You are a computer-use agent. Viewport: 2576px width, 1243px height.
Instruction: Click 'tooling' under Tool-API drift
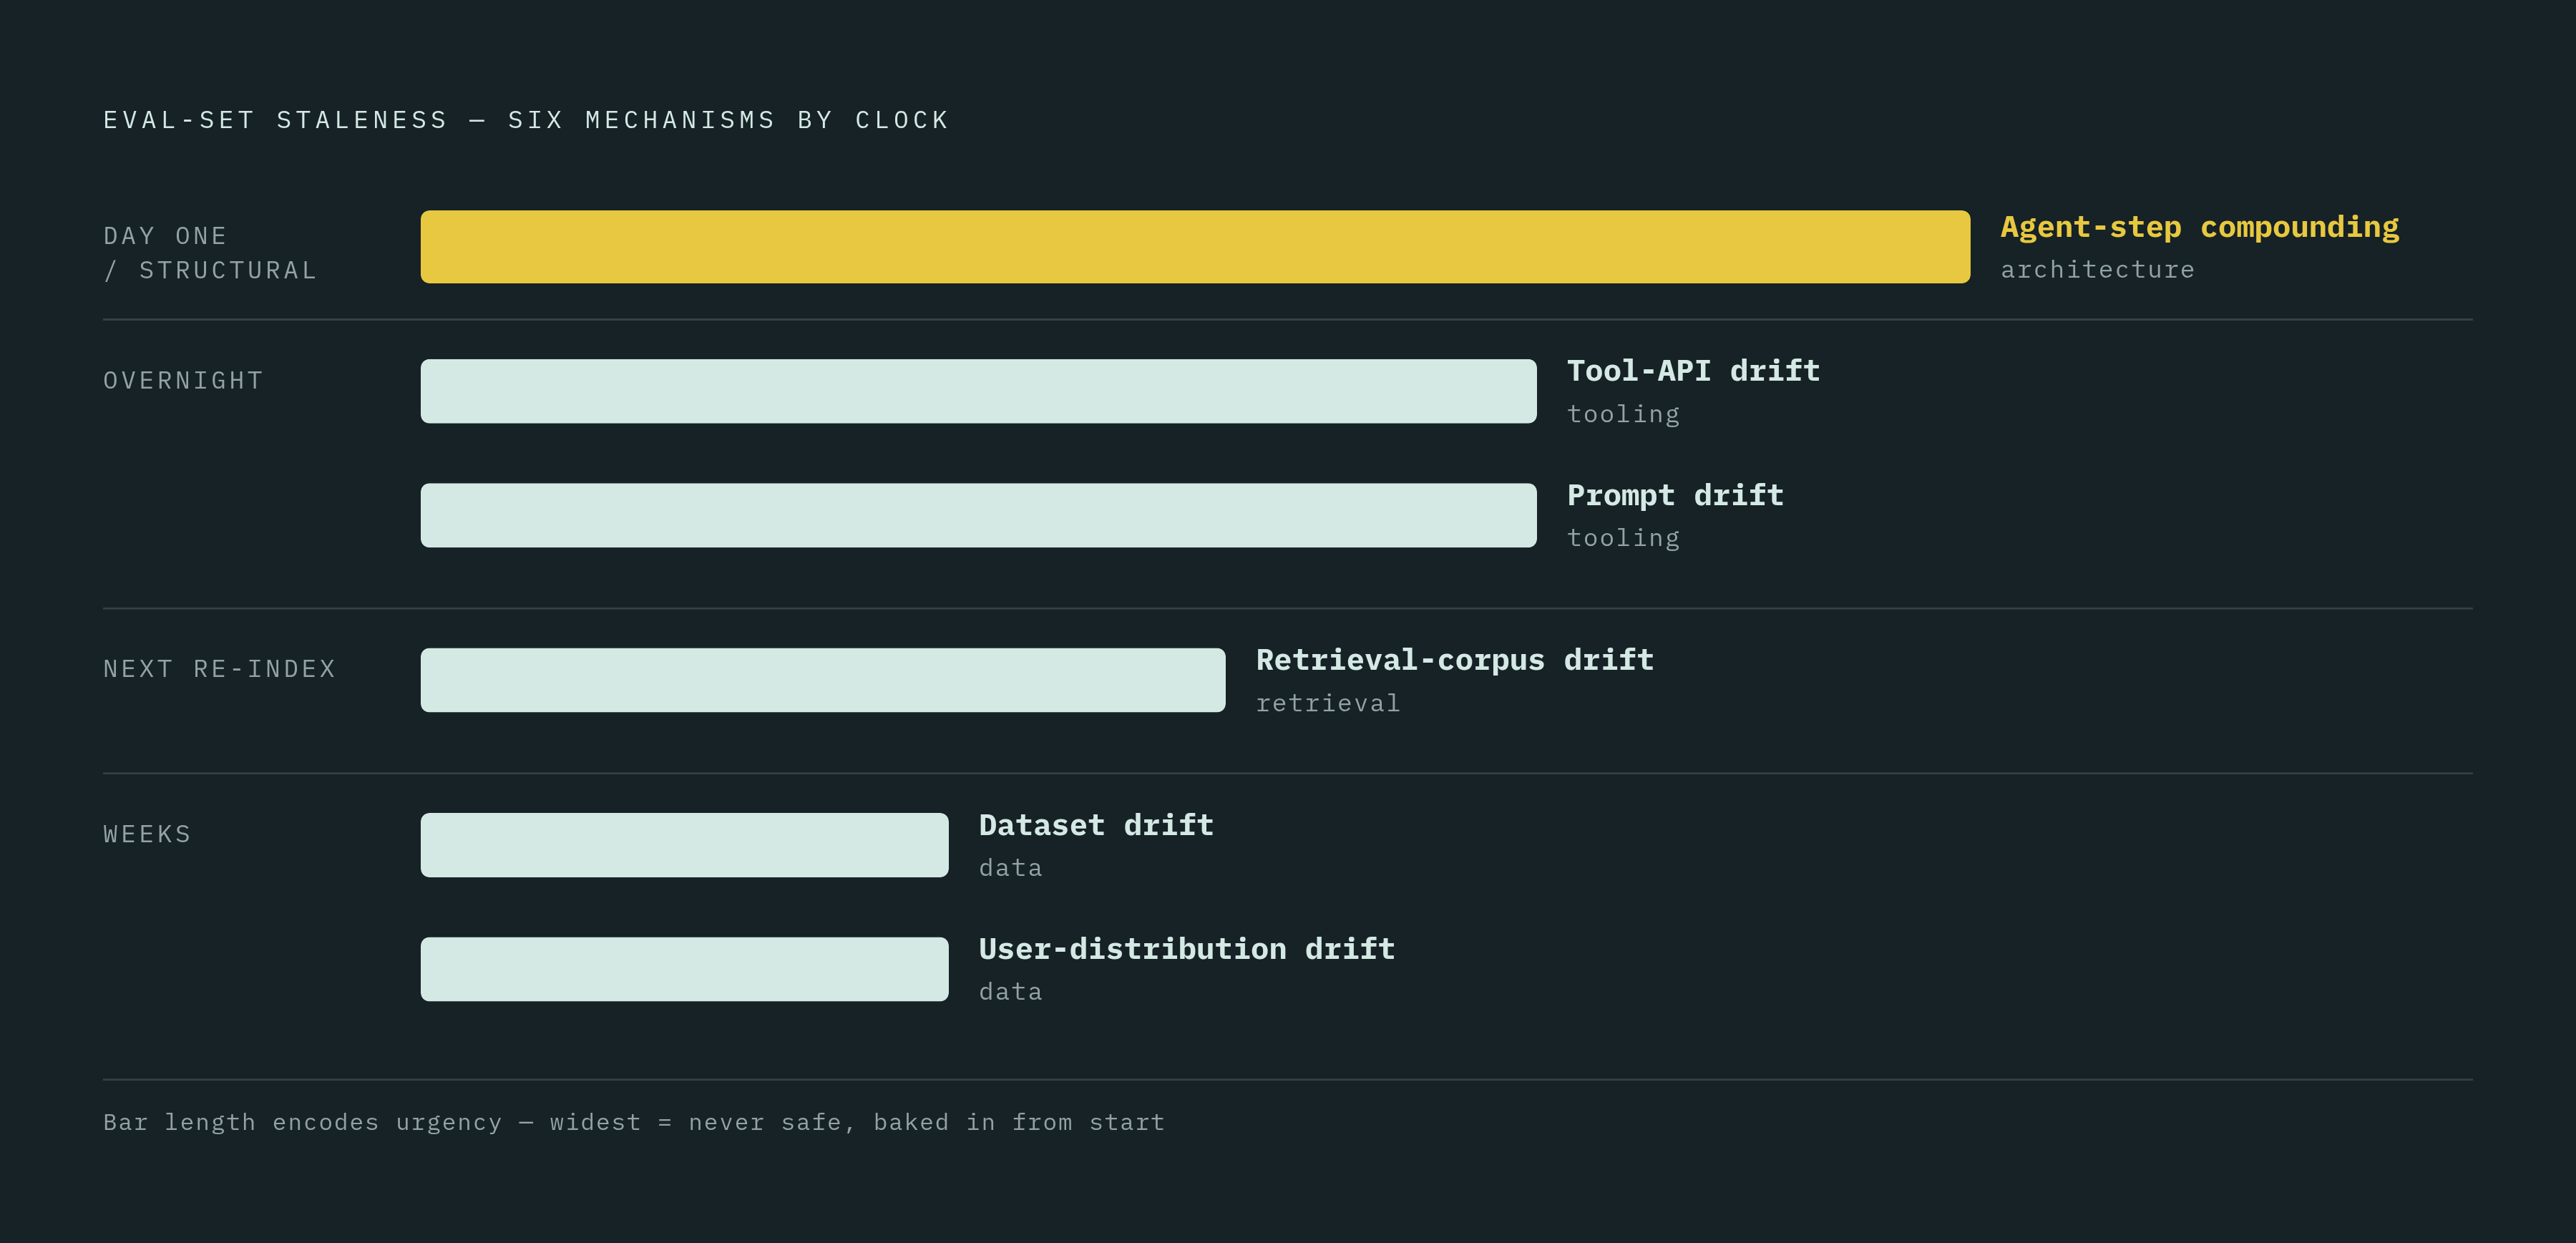click(1623, 414)
